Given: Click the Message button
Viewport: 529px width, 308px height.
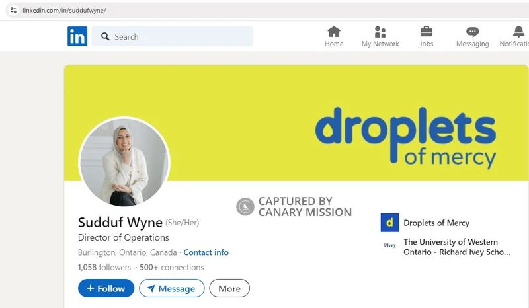Looking at the screenshot, I should (x=172, y=288).
